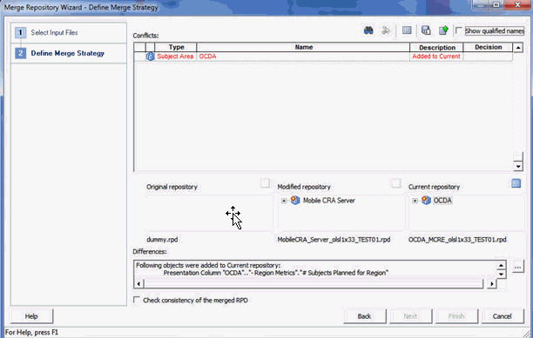Click OCDA_MCRE_olsl1x33_TEST01.rpd file name
The image size is (533, 338).
(x=457, y=240)
